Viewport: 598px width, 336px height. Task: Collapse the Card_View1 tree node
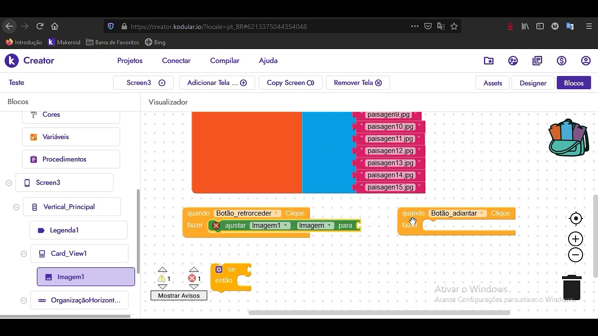[x=23, y=254]
